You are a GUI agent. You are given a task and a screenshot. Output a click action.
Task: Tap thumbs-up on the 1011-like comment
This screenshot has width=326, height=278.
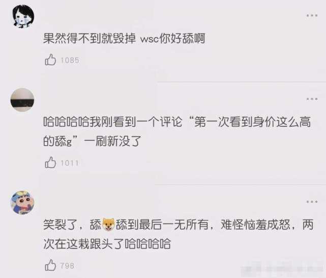coord(50,162)
